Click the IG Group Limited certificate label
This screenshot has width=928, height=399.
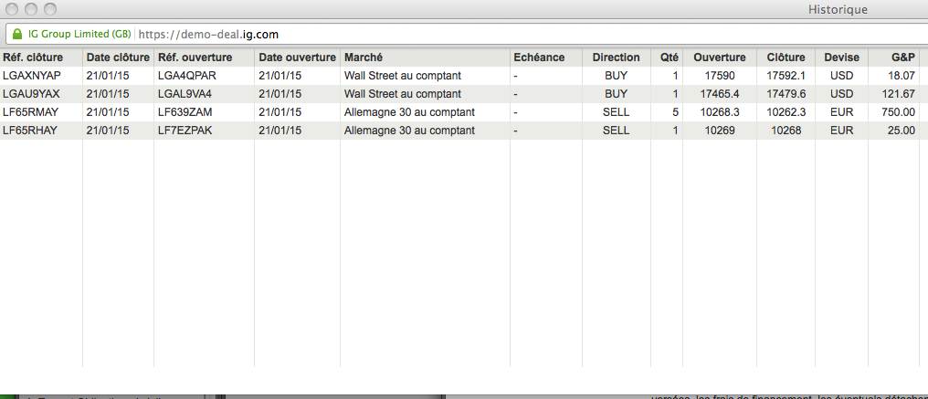pyautogui.click(x=77, y=35)
